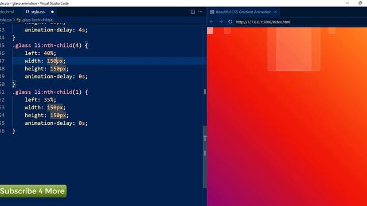The height and width of the screenshot is (206, 367).
Task: Click animation-delay: 0s on line 55
Action: pos(56,123)
